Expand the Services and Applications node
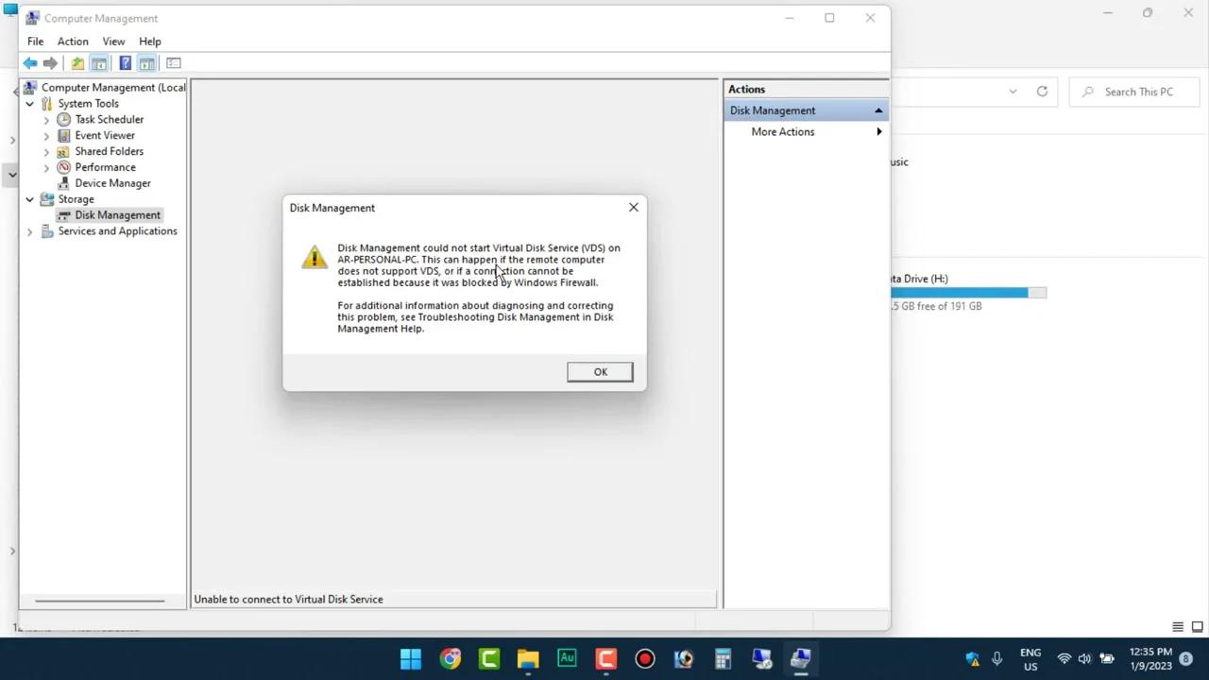The width and height of the screenshot is (1209, 680). (x=29, y=231)
